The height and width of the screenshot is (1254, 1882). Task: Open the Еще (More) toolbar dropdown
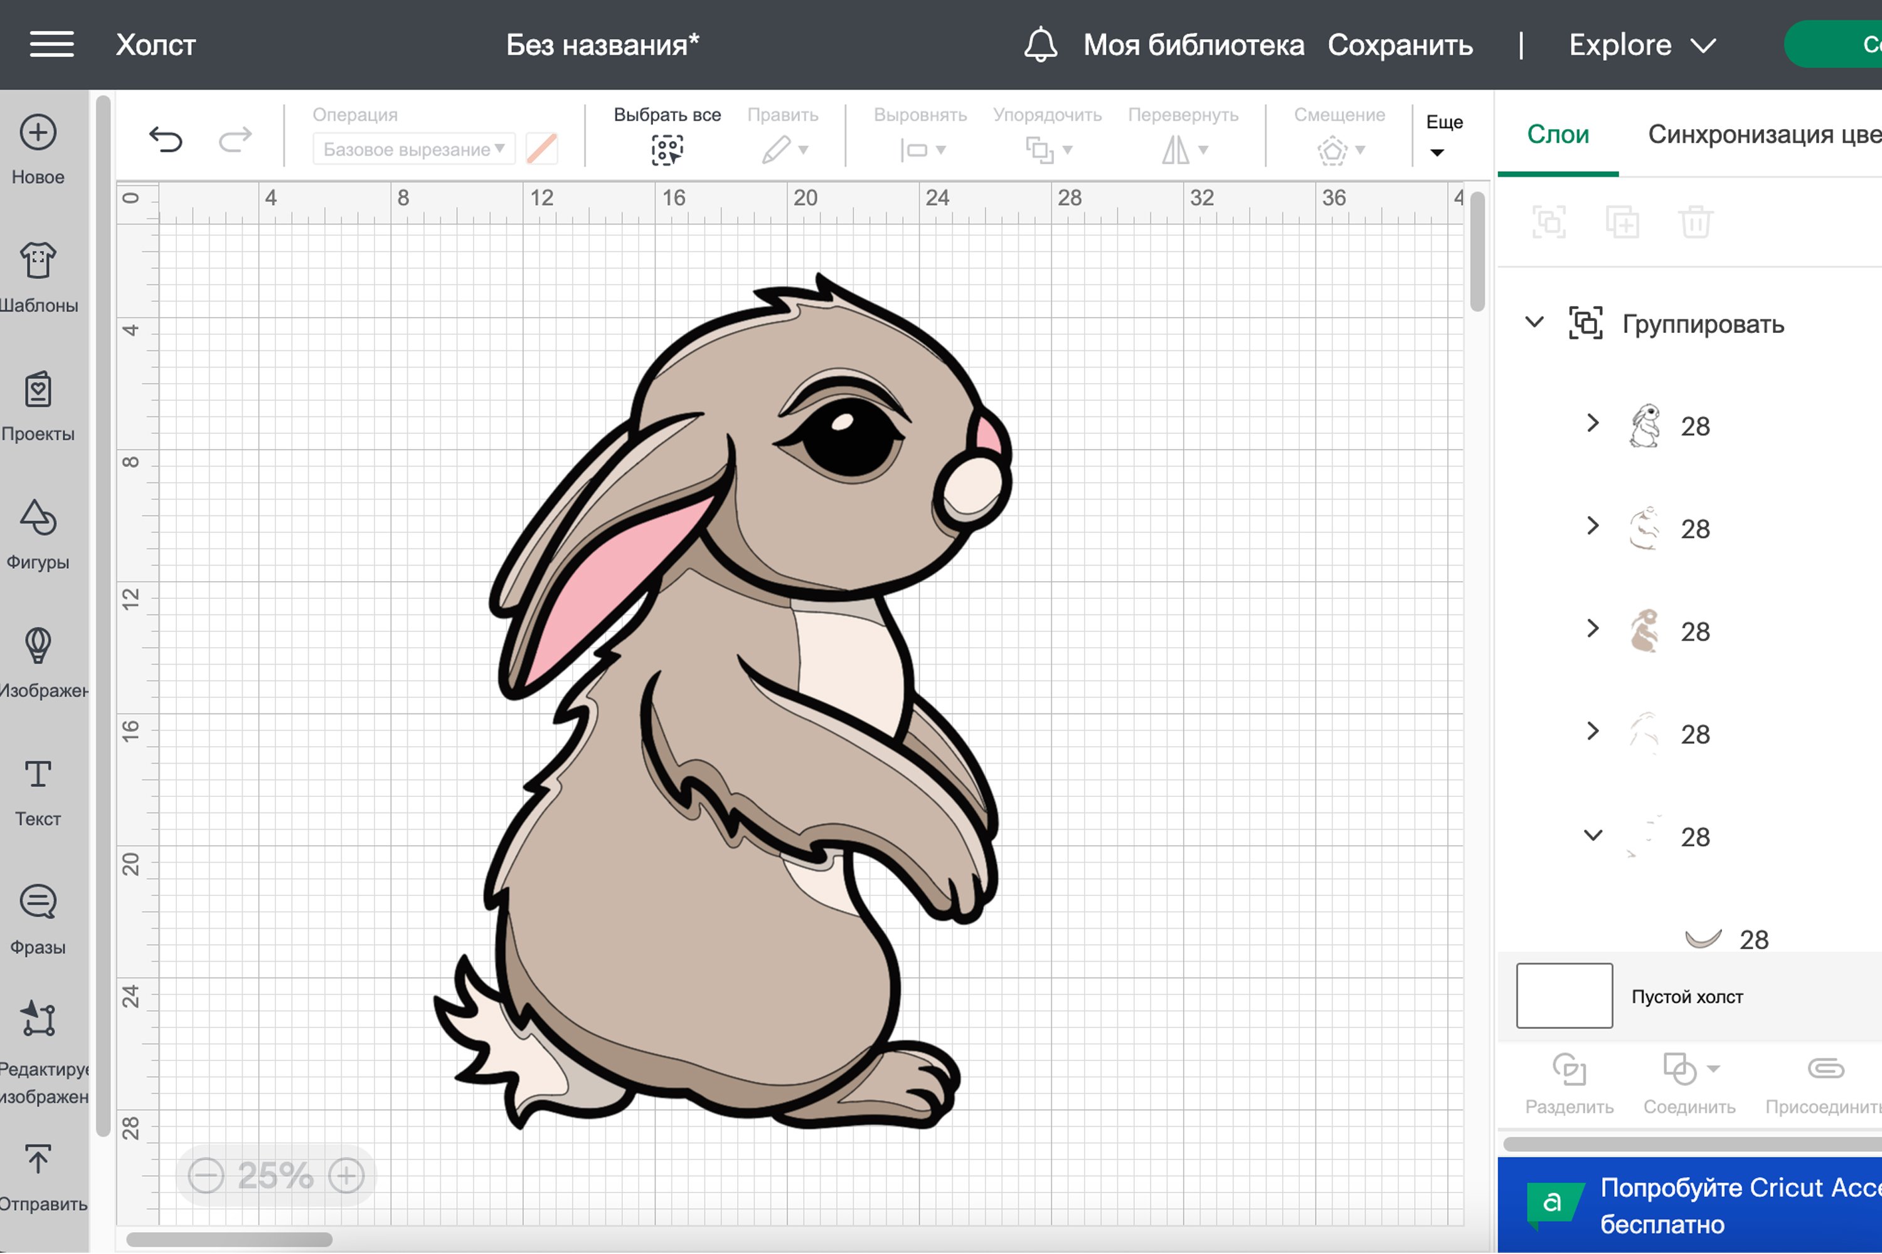1438,152
